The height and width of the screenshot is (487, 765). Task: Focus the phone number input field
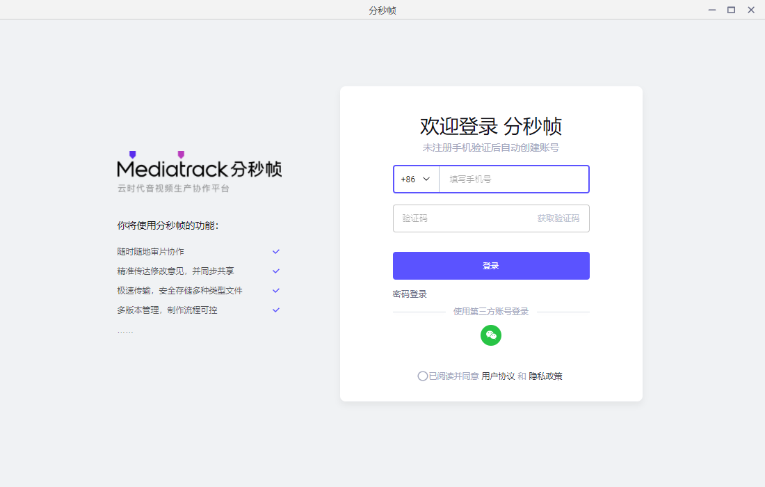(x=514, y=179)
